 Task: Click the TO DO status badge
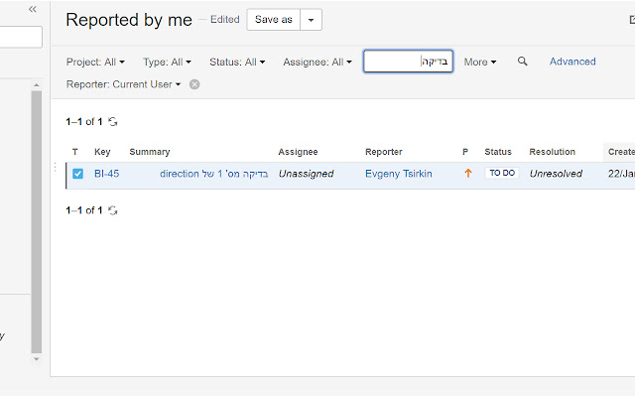point(501,174)
